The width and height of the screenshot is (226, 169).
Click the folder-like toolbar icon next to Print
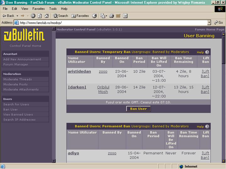coord(118,16)
